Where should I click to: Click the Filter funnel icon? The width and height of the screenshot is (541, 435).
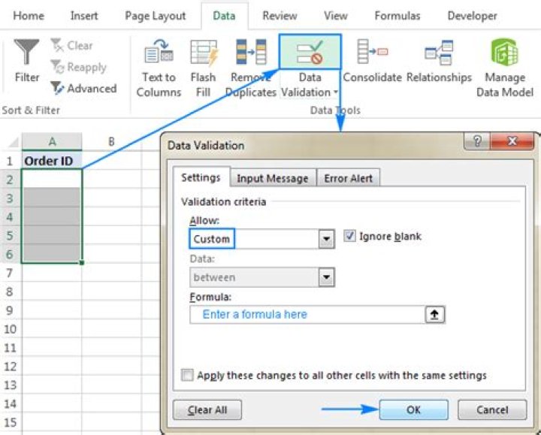26,52
